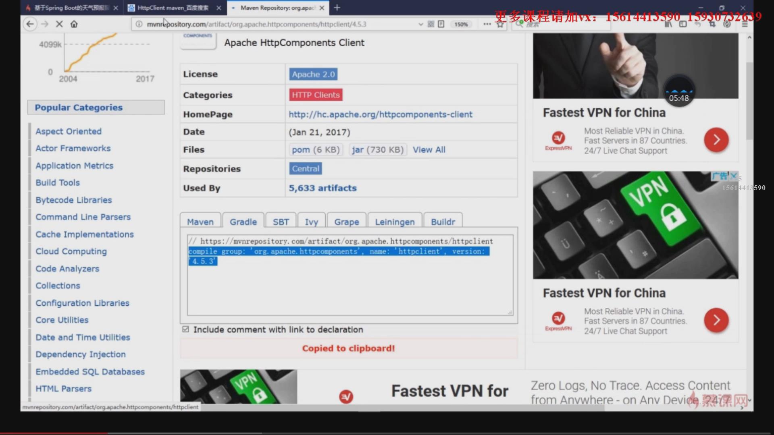
Task: Download the jar (730 KB) file
Action: pos(377,150)
